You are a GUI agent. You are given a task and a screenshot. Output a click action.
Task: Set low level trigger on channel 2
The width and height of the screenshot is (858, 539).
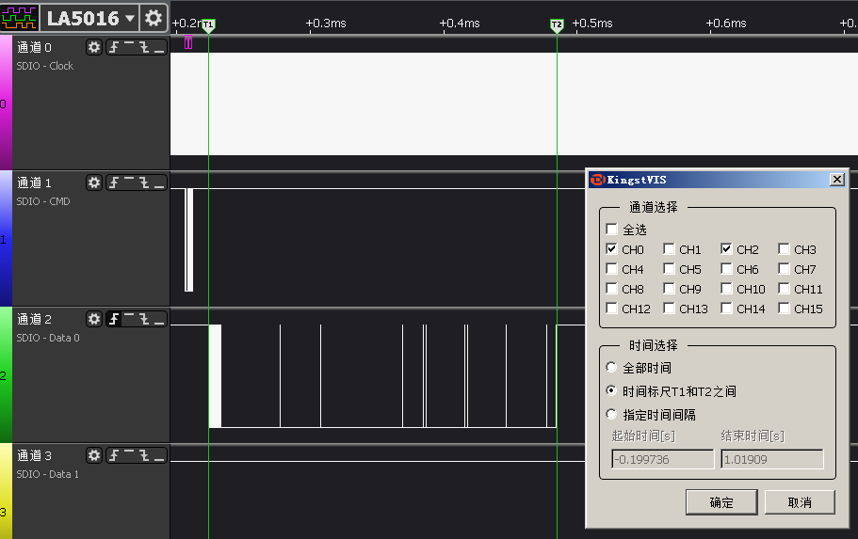pyautogui.click(x=159, y=319)
